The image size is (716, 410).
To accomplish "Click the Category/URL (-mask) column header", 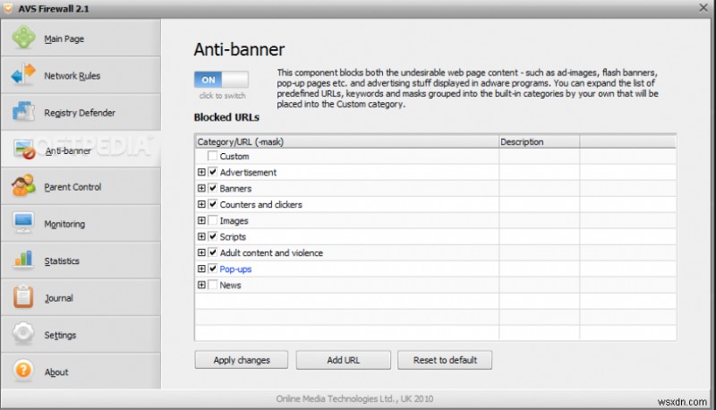I will pyautogui.click(x=347, y=141).
